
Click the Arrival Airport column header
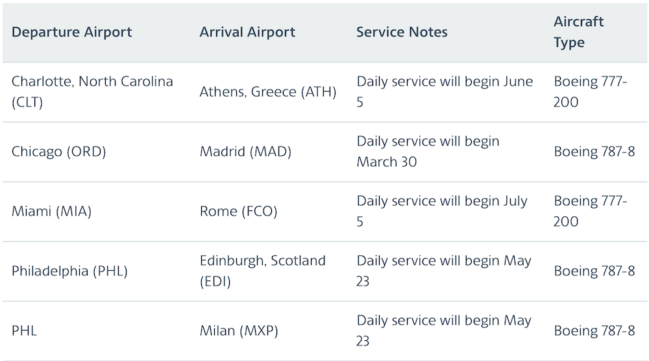click(x=247, y=32)
